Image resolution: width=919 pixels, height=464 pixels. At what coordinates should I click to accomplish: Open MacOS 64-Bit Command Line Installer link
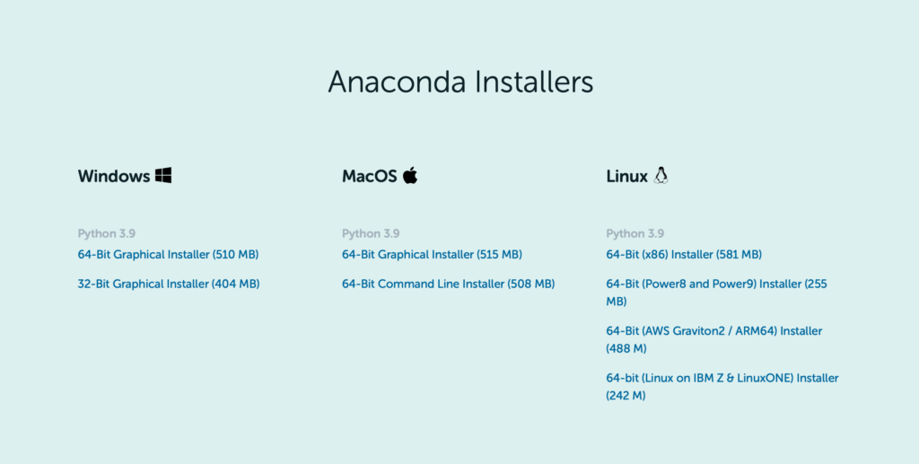coord(449,284)
